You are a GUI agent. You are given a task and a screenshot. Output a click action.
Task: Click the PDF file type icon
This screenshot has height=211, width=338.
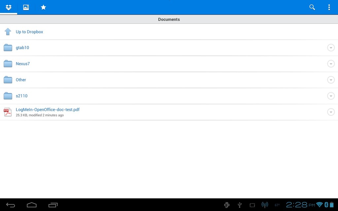coord(8,112)
